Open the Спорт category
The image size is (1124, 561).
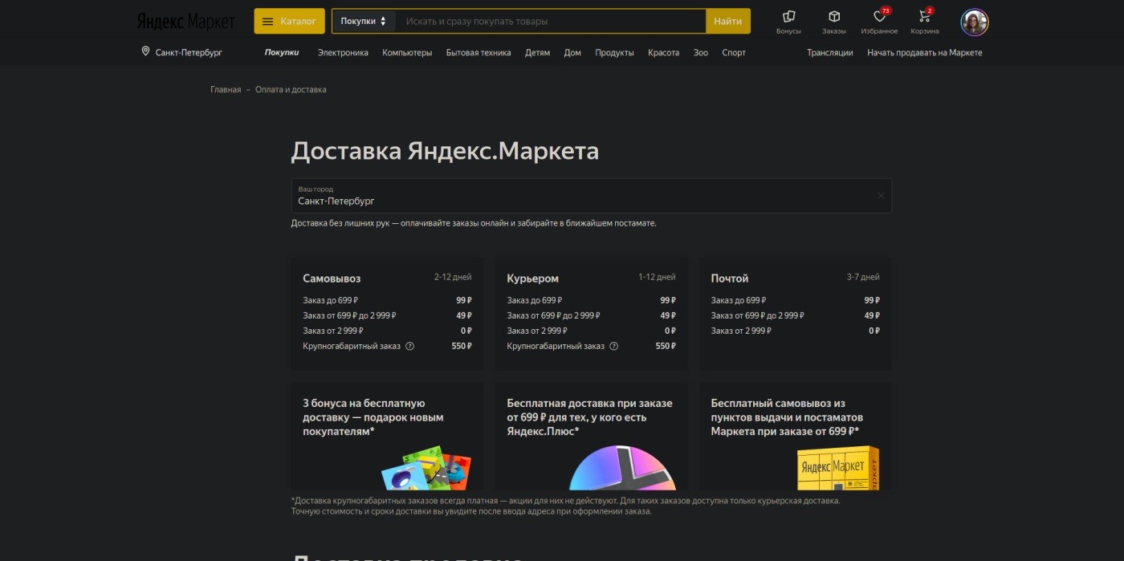click(734, 52)
